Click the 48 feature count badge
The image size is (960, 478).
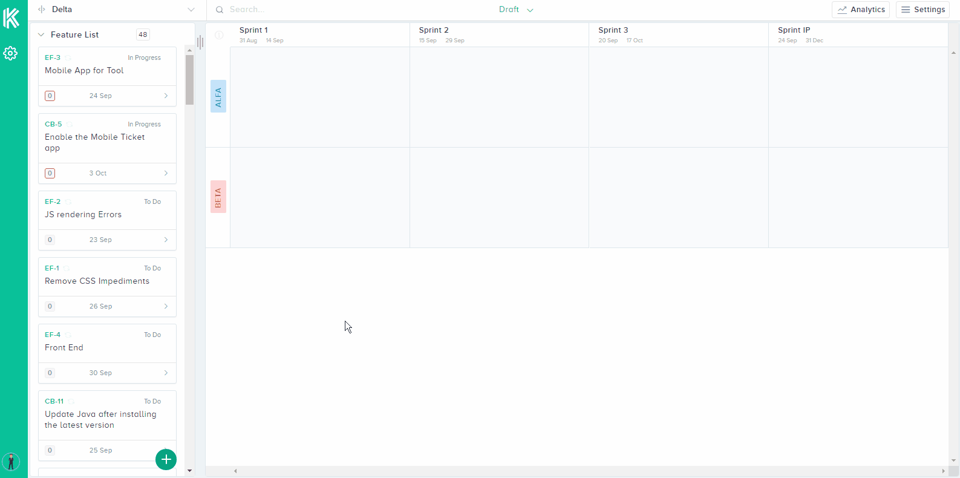143,34
